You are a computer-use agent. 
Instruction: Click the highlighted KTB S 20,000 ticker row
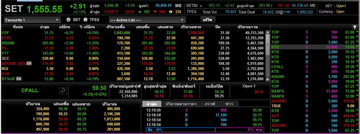[315, 47]
